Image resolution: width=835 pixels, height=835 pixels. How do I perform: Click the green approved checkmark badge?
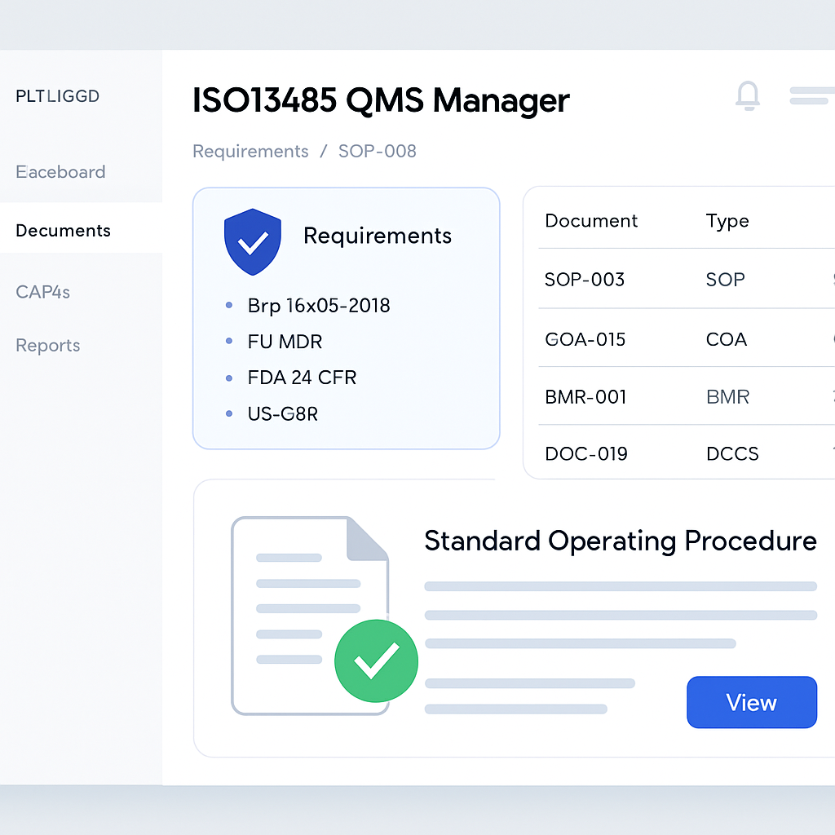376,660
